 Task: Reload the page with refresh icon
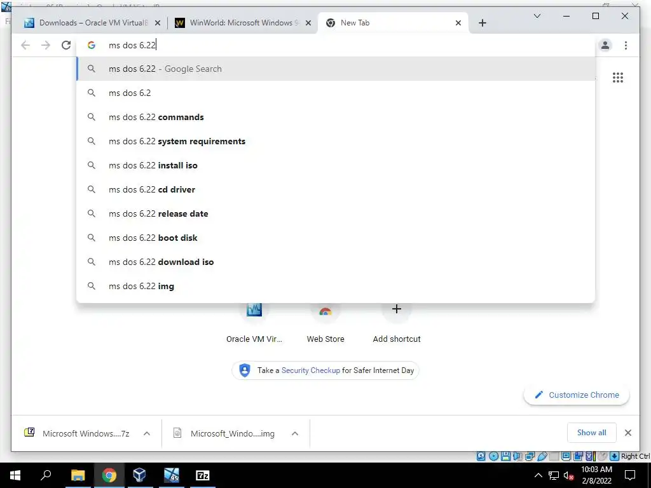[x=66, y=45]
